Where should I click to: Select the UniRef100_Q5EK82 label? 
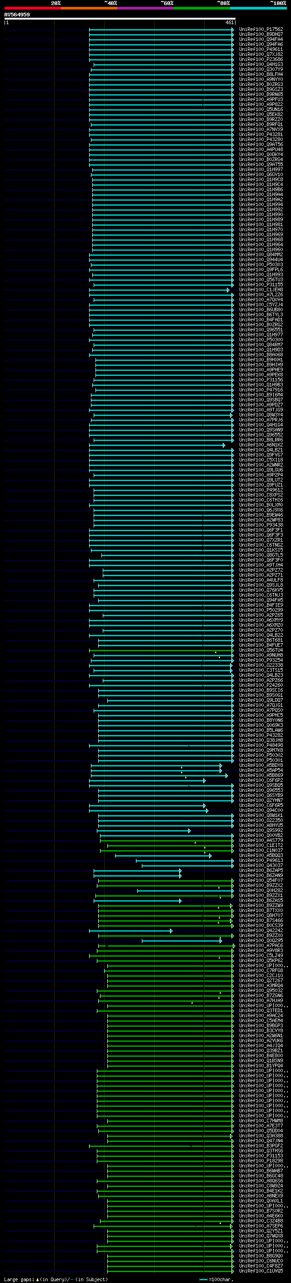pyautogui.click(x=261, y=115)
